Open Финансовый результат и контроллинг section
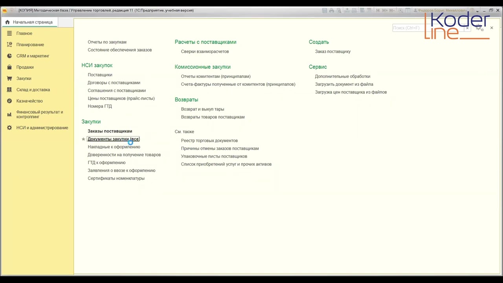503x283 pixels. (x=39, y=114)
